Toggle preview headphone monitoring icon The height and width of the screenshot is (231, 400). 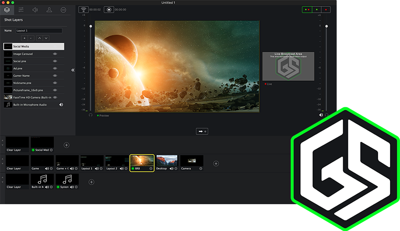point(91,115)
